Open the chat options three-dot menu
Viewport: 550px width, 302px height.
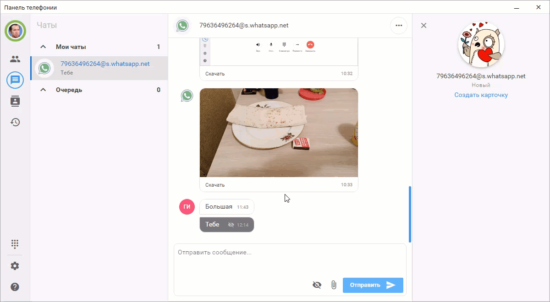coord(398,26)
